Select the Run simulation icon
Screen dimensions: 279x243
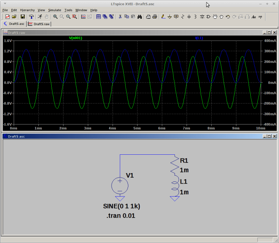pyautogui.click(x=40, y=16)
